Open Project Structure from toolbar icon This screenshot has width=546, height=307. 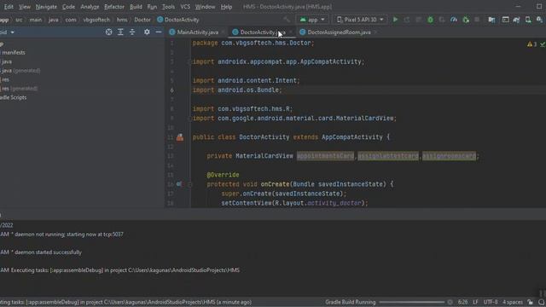[491, 20]
